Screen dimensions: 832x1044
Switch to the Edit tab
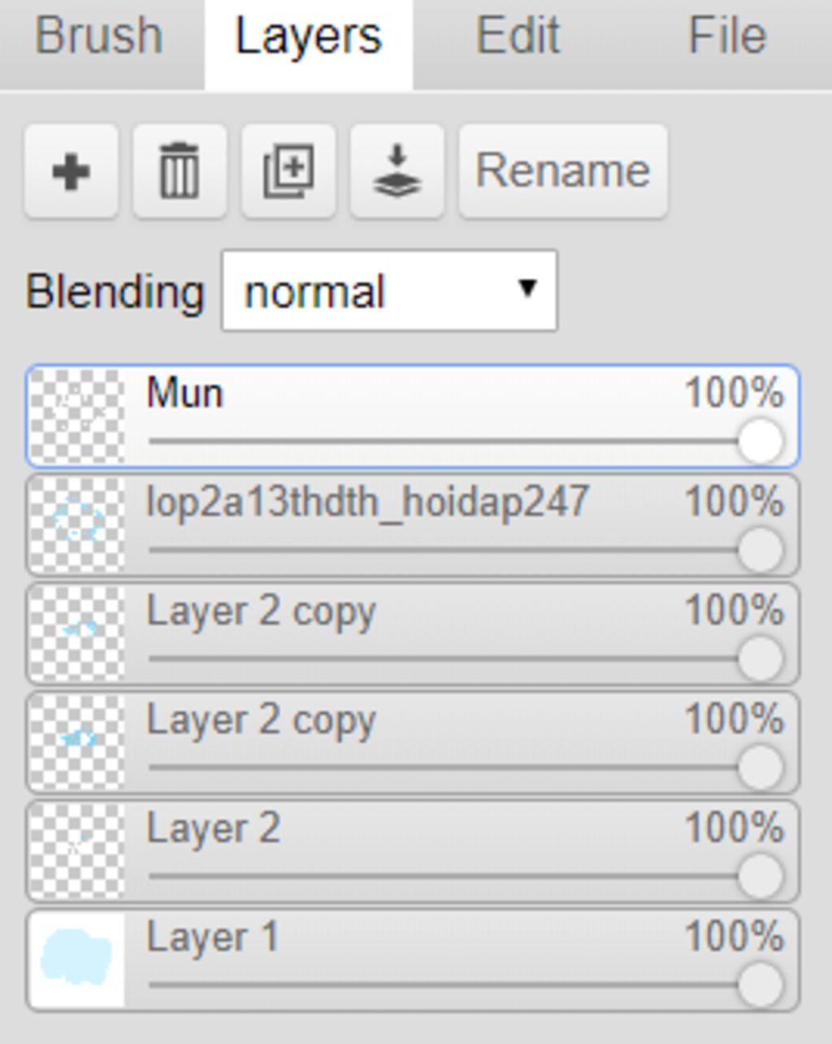518,37
